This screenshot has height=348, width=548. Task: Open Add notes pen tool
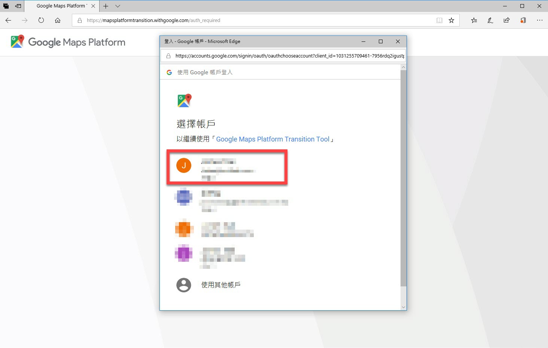(490, 21)
